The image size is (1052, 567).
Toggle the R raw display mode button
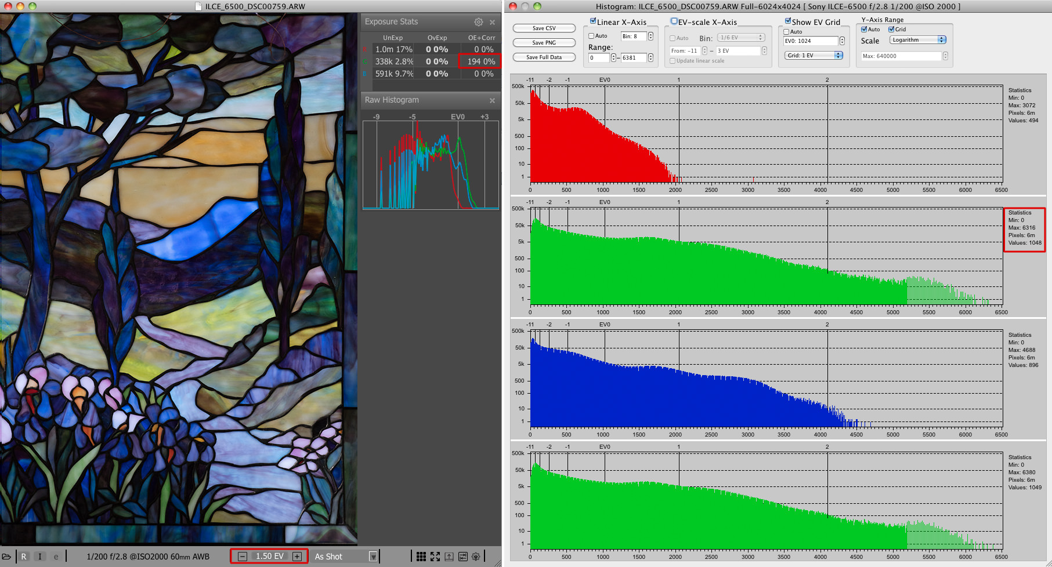(x=24, y=557)
